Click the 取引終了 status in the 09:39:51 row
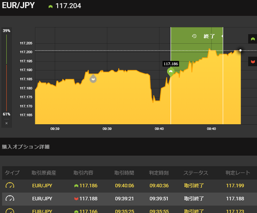Viewport: 257px width, 213px height. coord(194,199)
